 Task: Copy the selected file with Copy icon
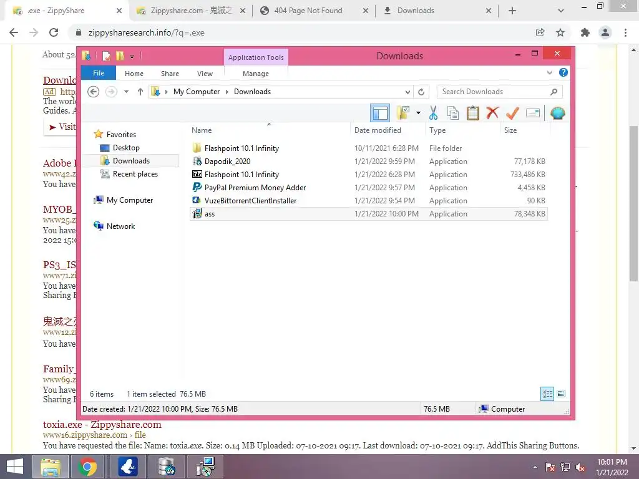453,113
